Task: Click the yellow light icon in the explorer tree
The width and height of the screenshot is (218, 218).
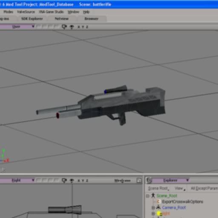Action: coord(159,213)
